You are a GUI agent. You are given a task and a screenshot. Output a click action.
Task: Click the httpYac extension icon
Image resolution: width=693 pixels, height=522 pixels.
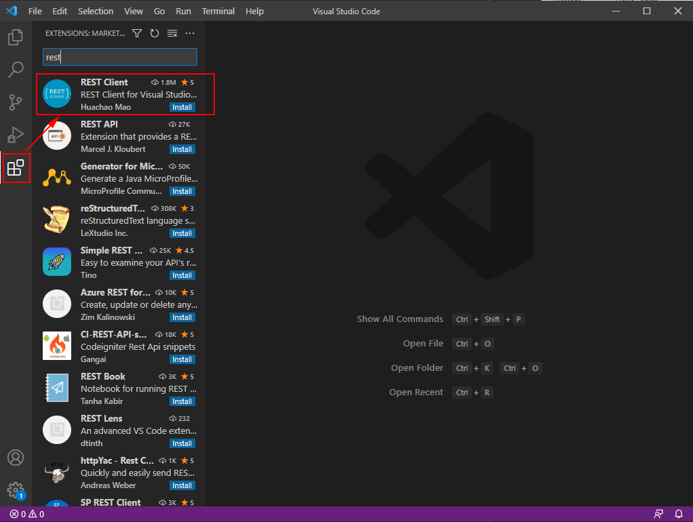tap(57, 472)
